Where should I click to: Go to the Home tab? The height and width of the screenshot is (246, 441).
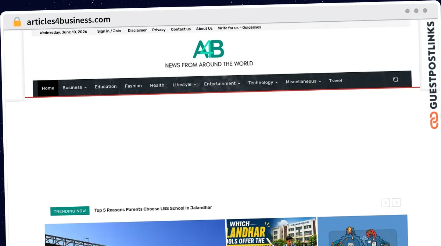click(48, 88)
